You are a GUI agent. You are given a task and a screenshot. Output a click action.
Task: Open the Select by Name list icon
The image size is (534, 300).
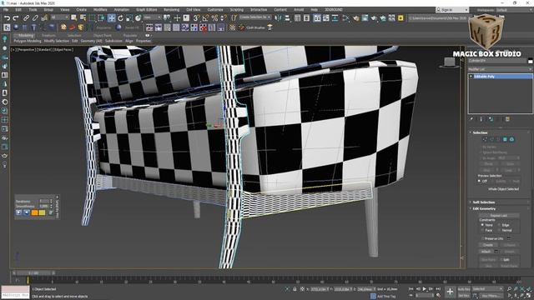pos(83,17)
